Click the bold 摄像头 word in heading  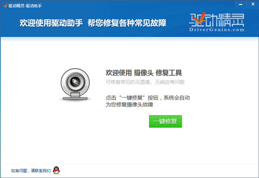[x=144, y=73]
